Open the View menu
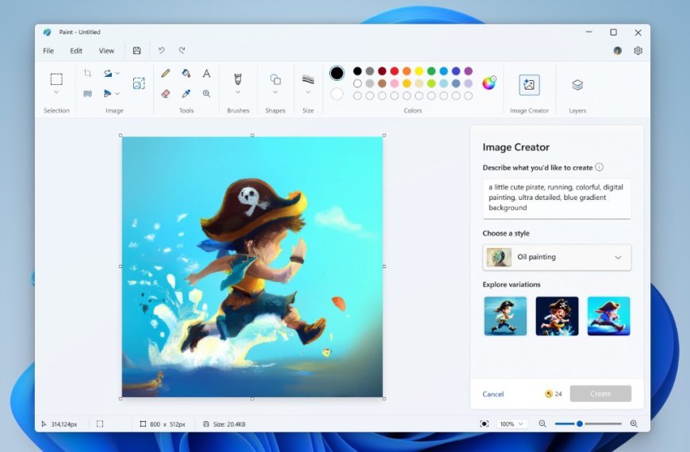This screenshot has height=452, width=690. pyautogui.click(x=106, y=51)
